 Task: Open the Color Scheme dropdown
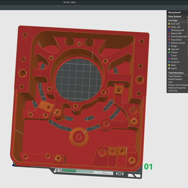(x=185, y=17)
